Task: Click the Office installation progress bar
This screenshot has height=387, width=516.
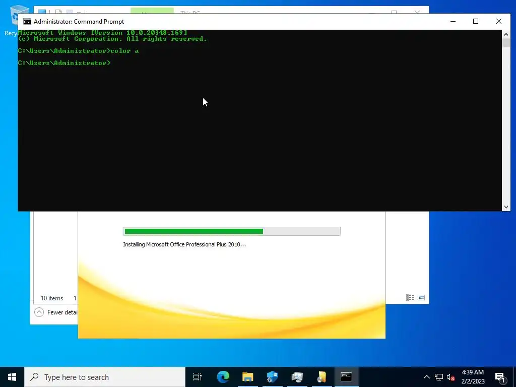Action: [x=232, y=231]
